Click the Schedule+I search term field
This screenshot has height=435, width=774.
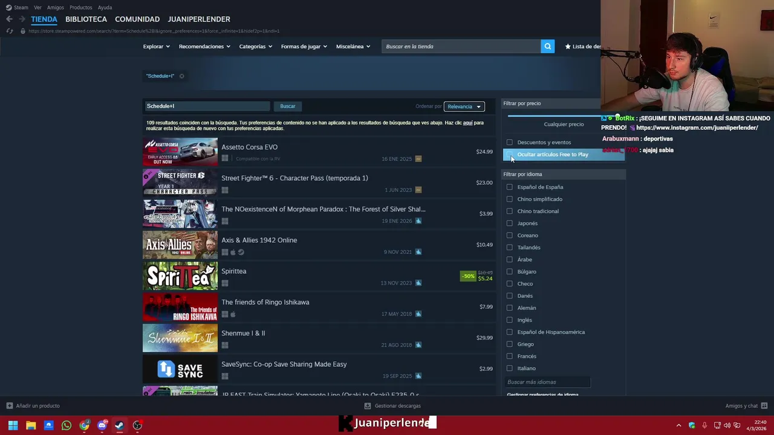[x=206, y=106]
